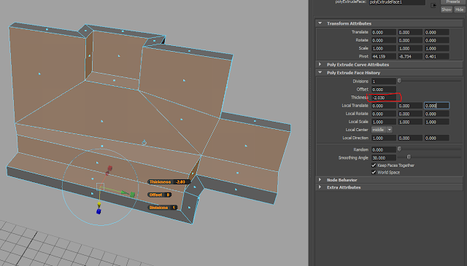
Task: Click the Local Scale X field
Action: click(x=384, y=122)
